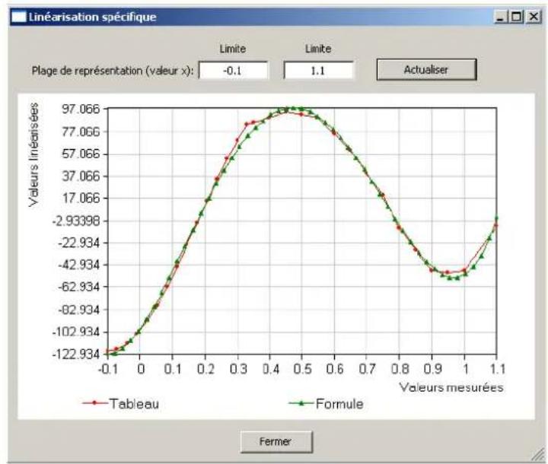Click the 0.5 x-axis tick label

click(x=302, y=369)
